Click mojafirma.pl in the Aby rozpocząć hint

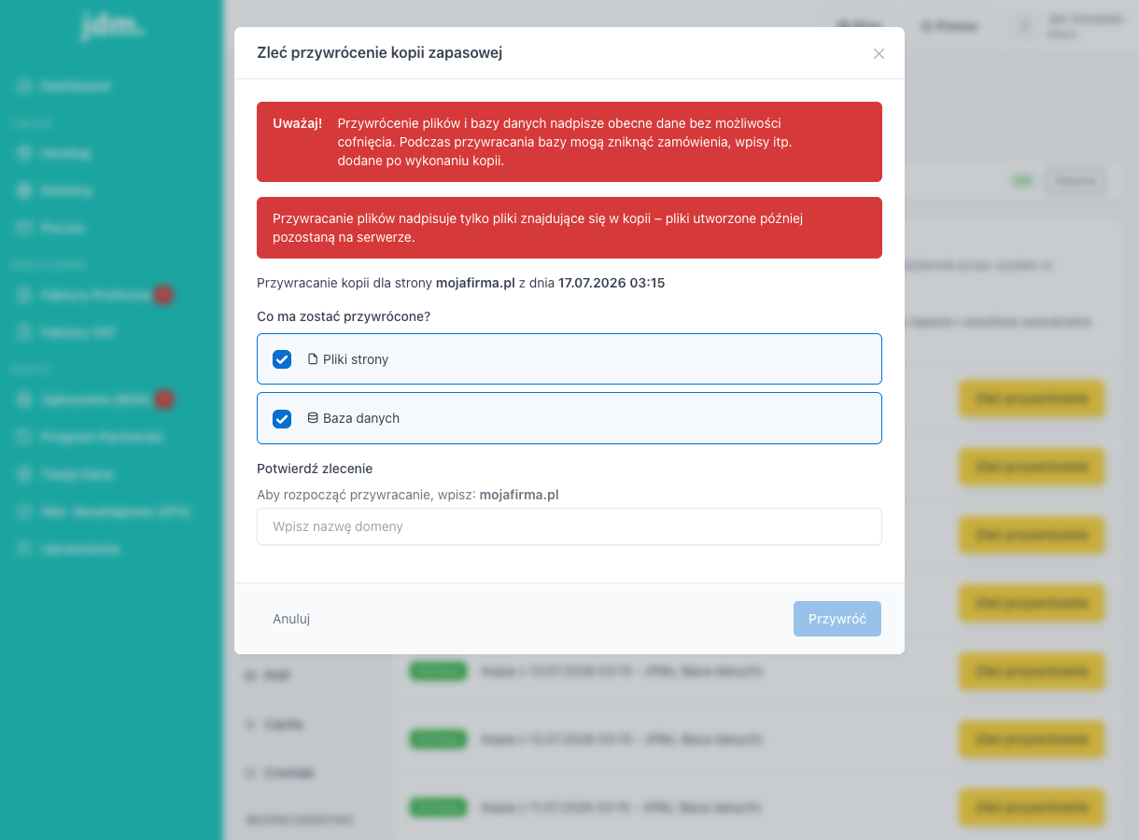coord(519,495)
